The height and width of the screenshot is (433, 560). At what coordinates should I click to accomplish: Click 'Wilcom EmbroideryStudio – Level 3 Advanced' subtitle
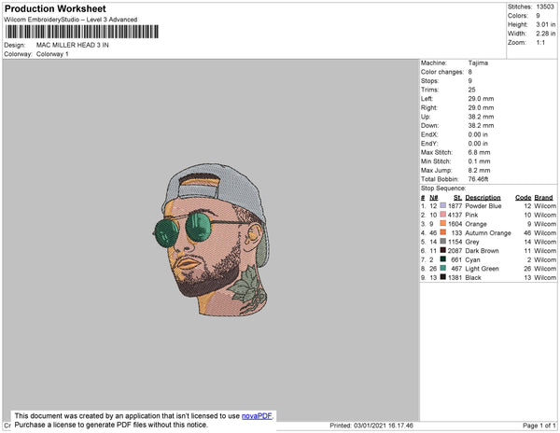[x=71, y=20]
